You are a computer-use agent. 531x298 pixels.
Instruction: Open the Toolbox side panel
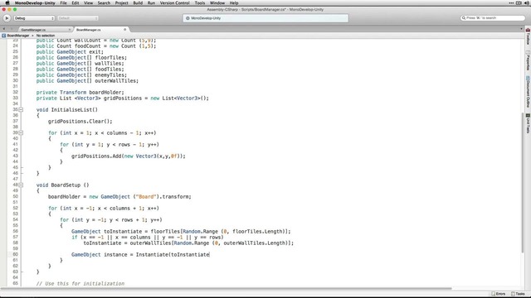[x=528, y=36]
